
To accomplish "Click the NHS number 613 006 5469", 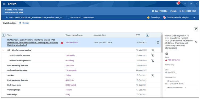I will pyautogui.click(x=190, y=11).
